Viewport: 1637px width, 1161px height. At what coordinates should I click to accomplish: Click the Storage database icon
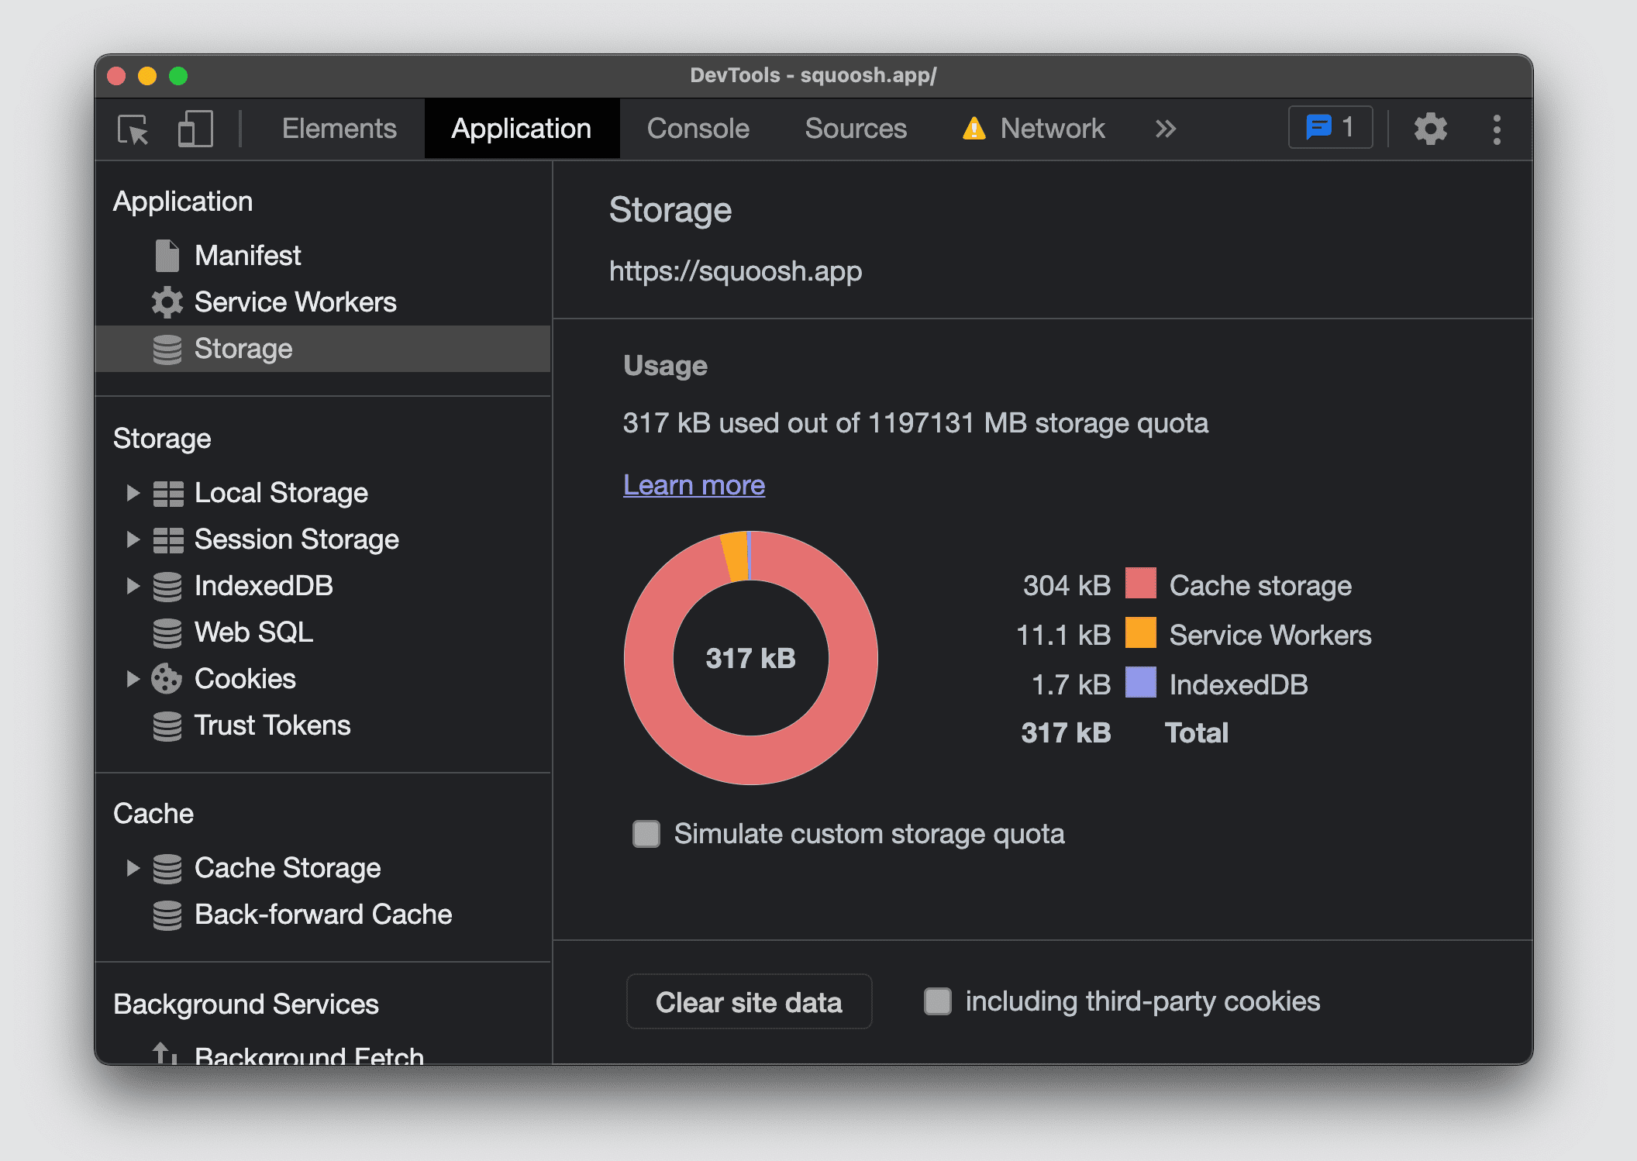coord(167,350)
